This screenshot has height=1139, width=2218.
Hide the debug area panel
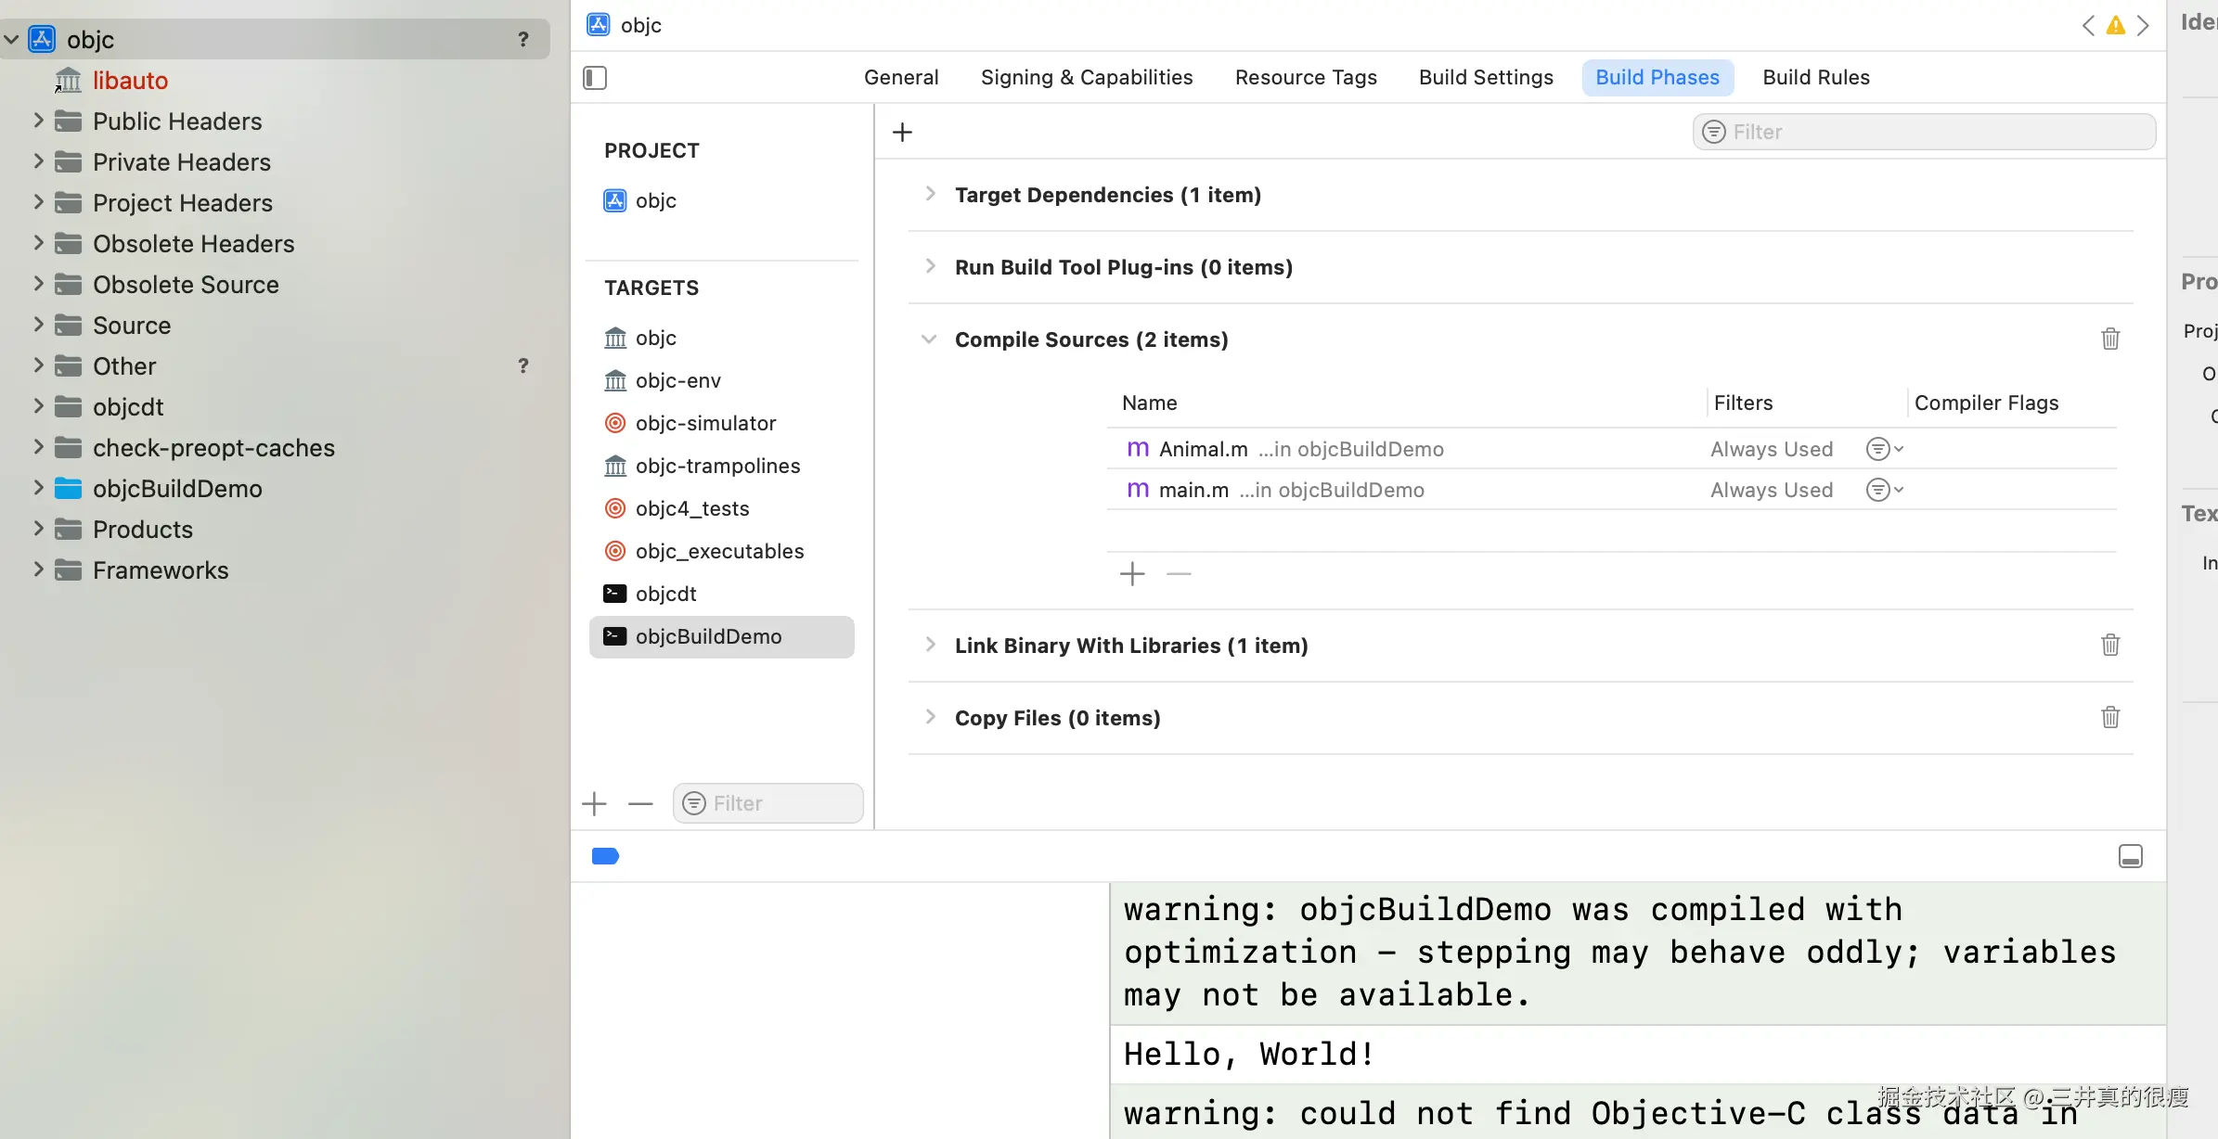point(2131,856)
